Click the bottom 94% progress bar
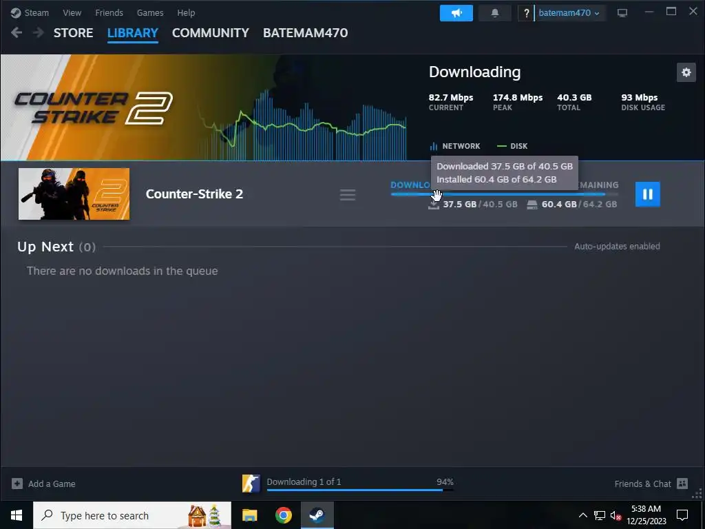Image resolution: width=705 pixels, height=529 pixels. [x=360, y=490]
